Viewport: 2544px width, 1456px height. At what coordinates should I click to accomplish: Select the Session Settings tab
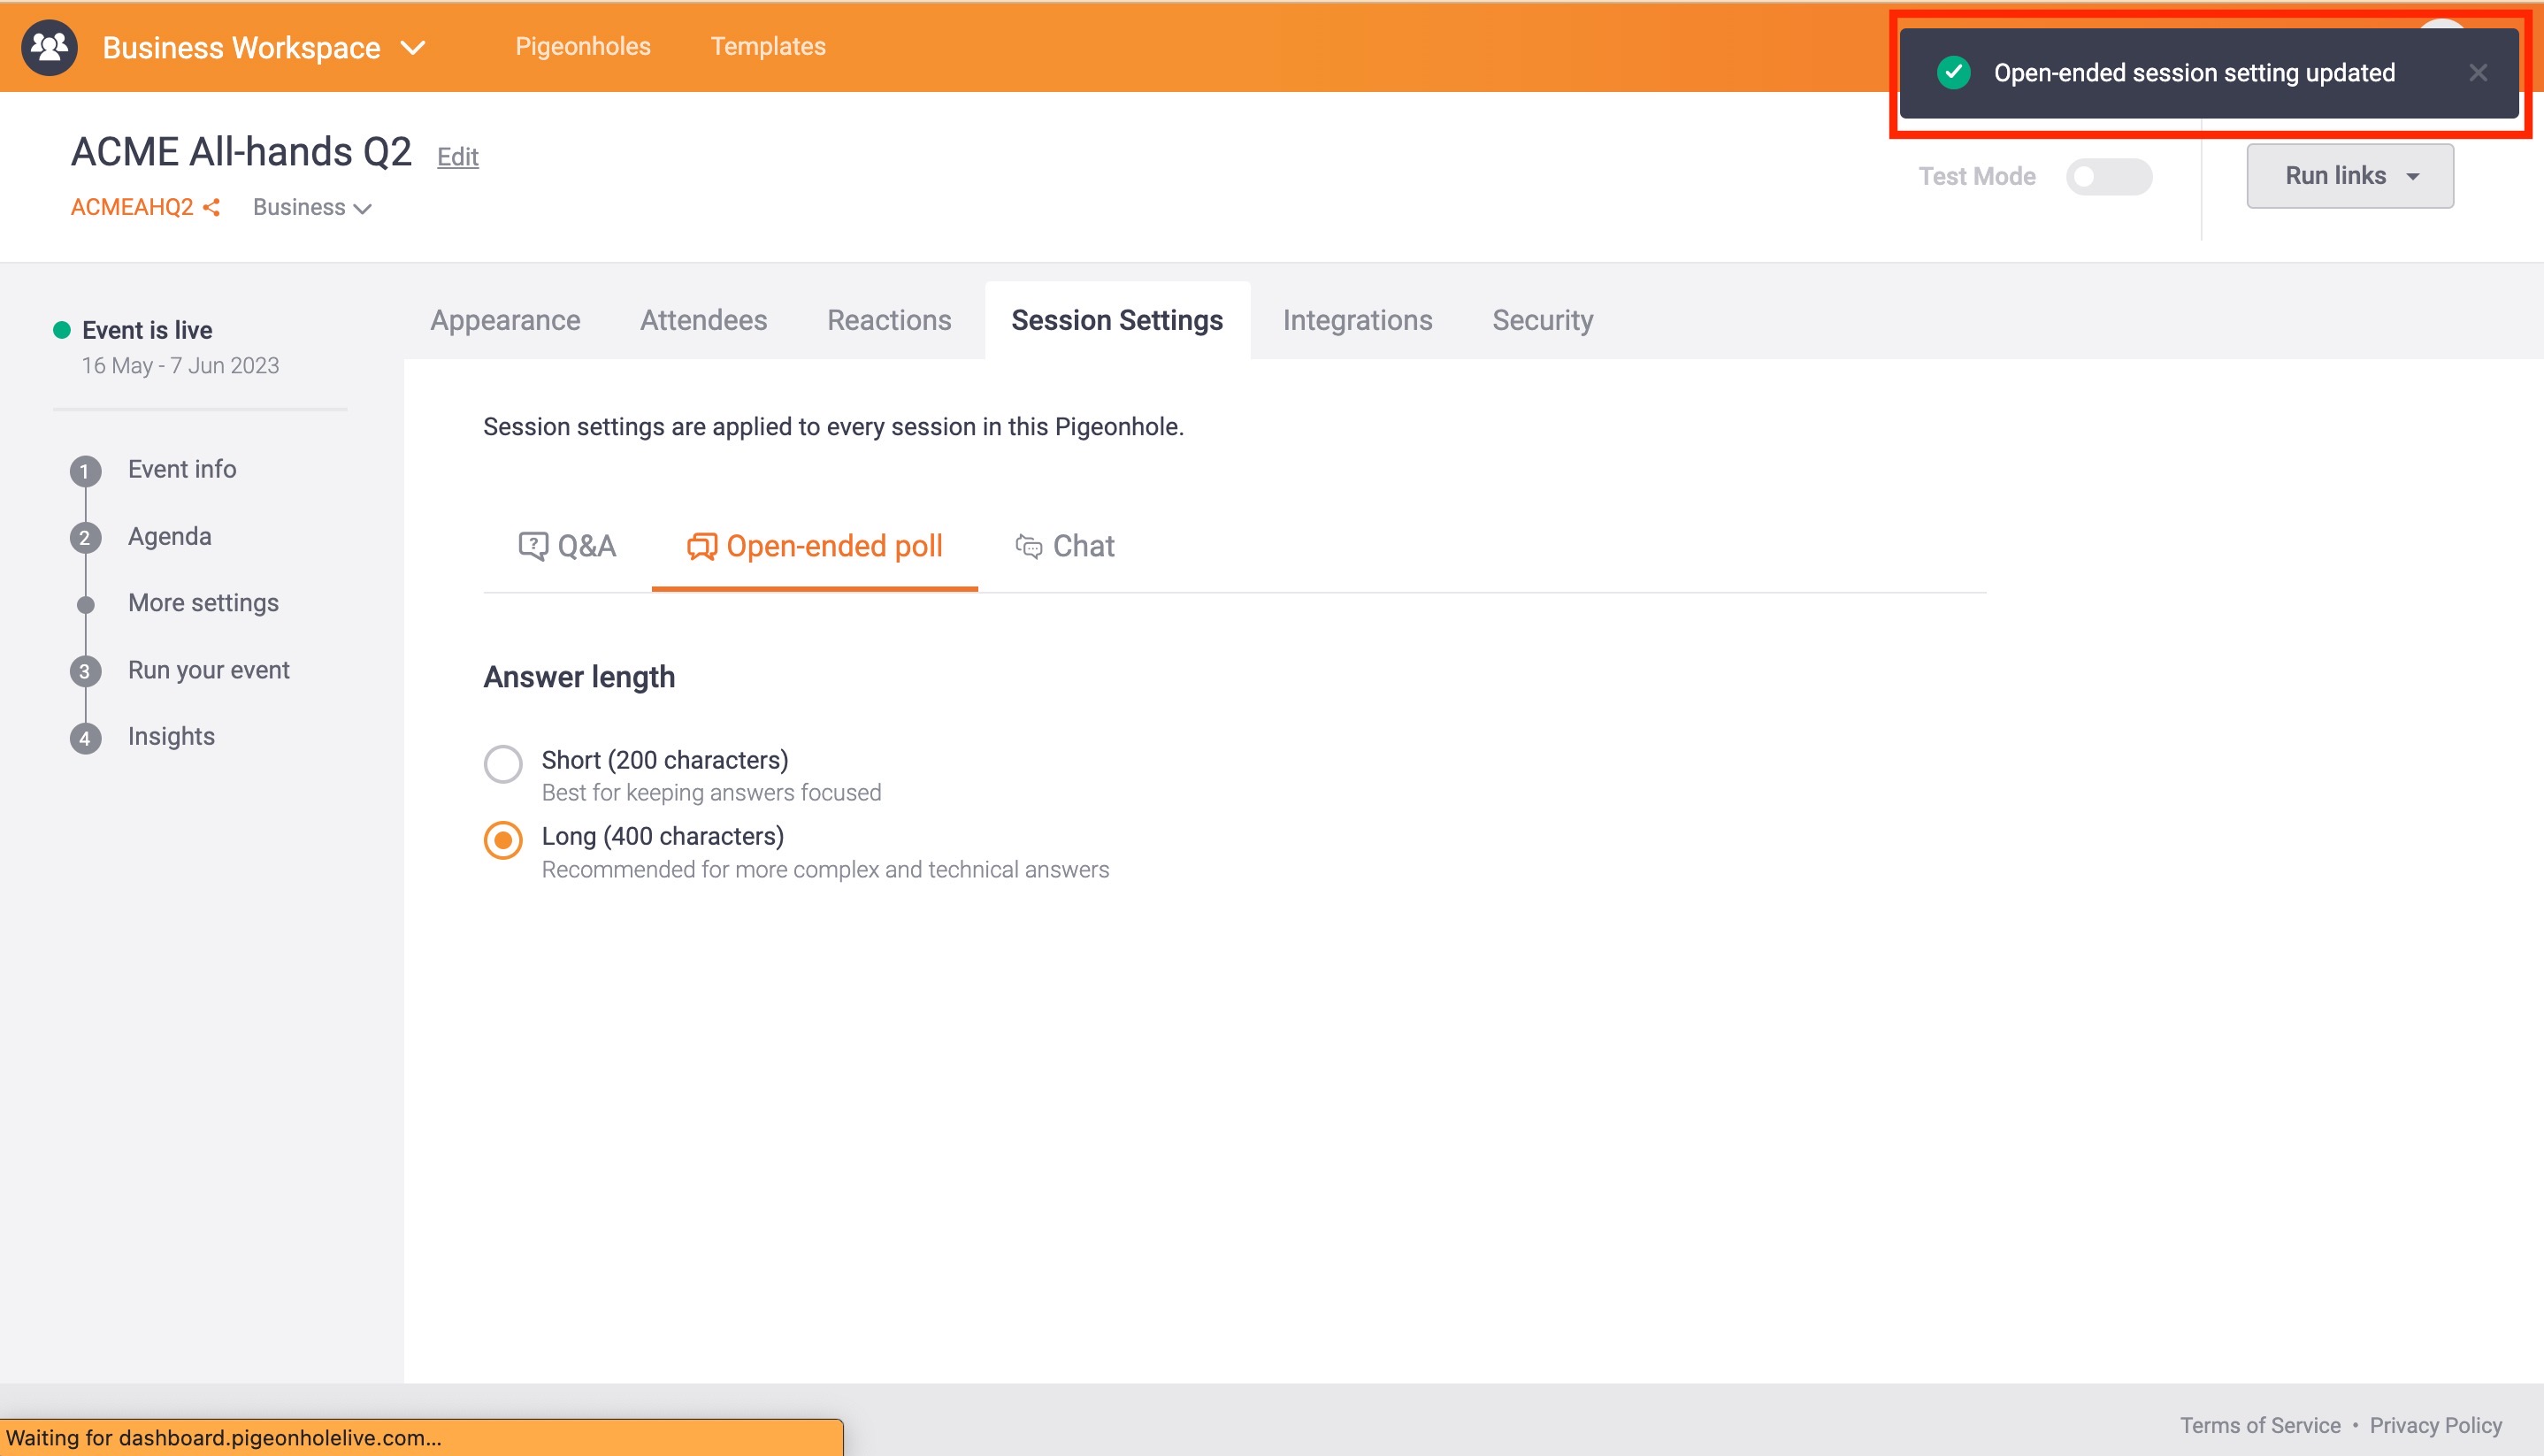click(1117, 320)
